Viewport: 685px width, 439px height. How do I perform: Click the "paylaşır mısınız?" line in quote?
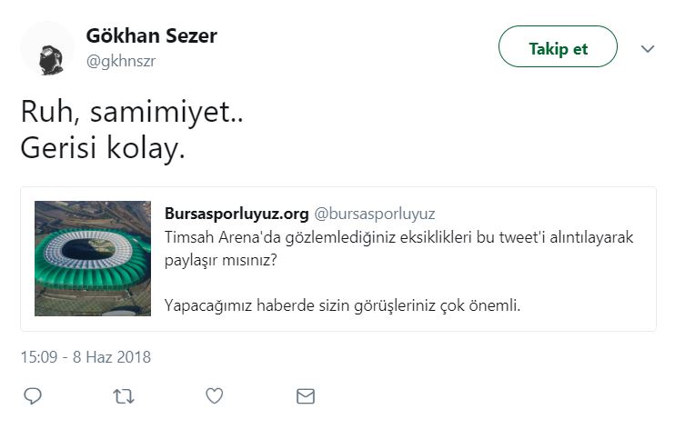tap(221, 259)
